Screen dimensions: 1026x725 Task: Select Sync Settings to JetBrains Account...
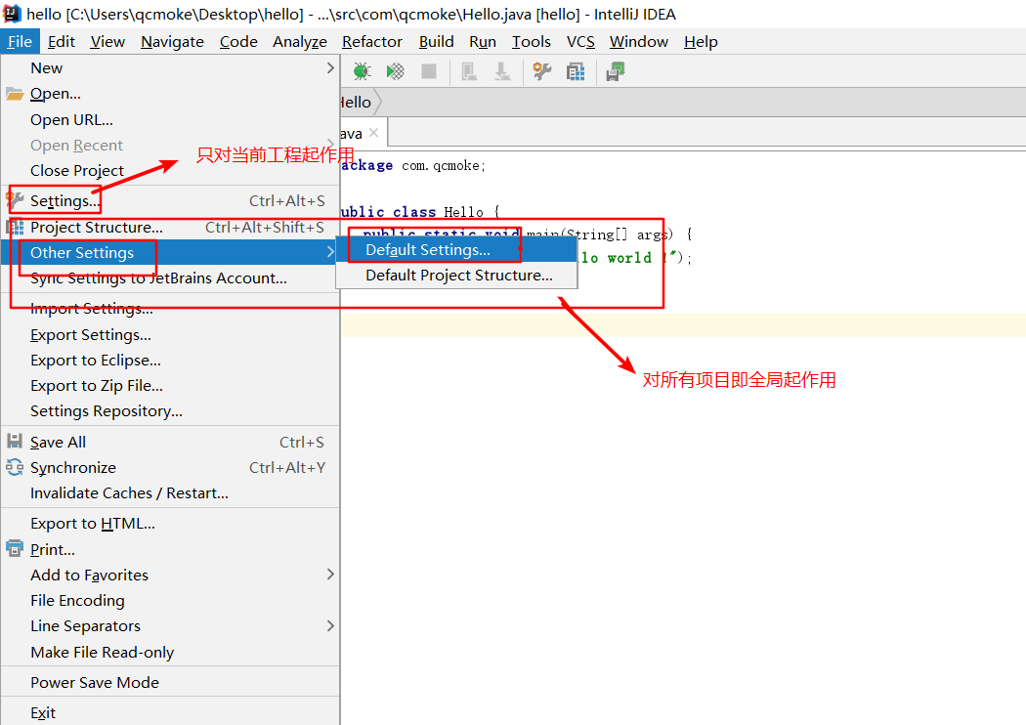[x=170, y=278]
